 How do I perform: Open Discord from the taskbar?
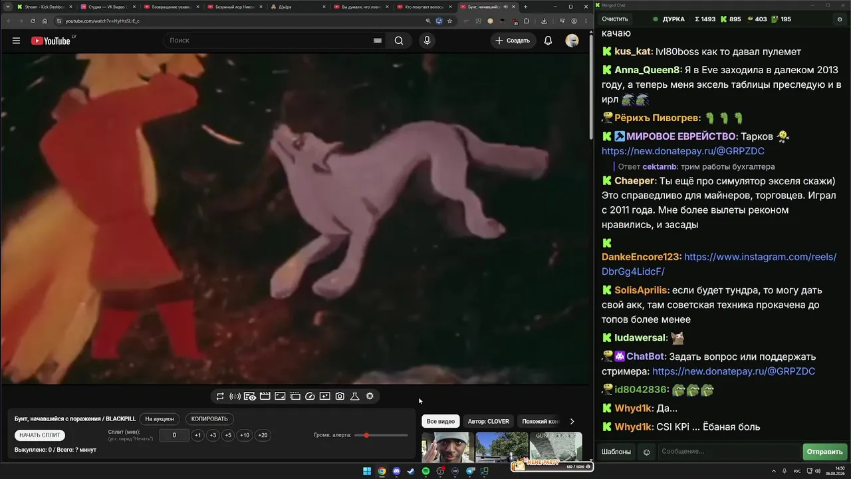tap(396, 472)
